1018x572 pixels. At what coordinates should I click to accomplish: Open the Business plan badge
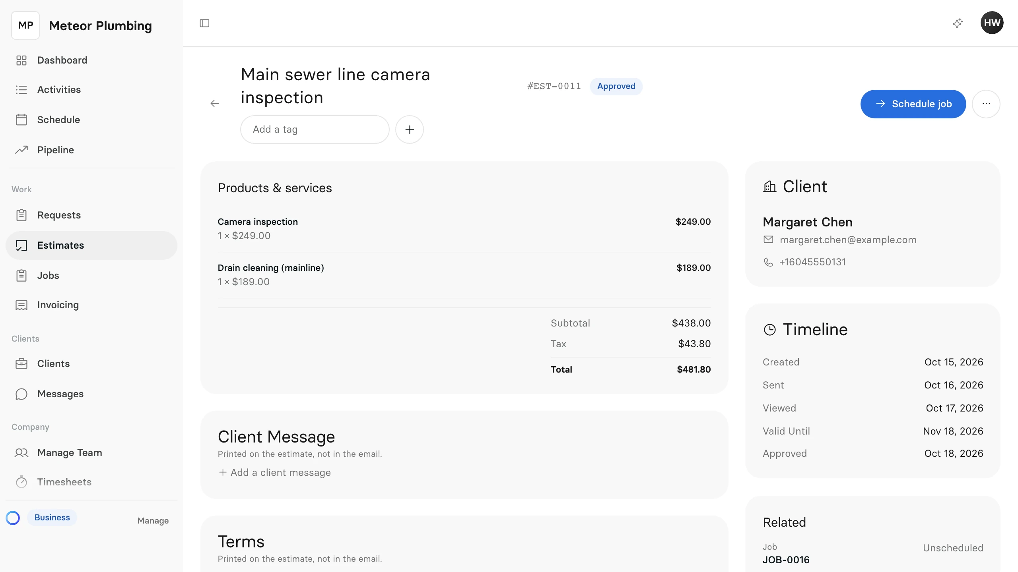click(52, 518)
